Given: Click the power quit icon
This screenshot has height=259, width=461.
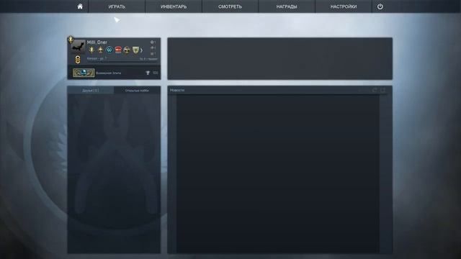Looking at the screenshot, I should 380,6.
